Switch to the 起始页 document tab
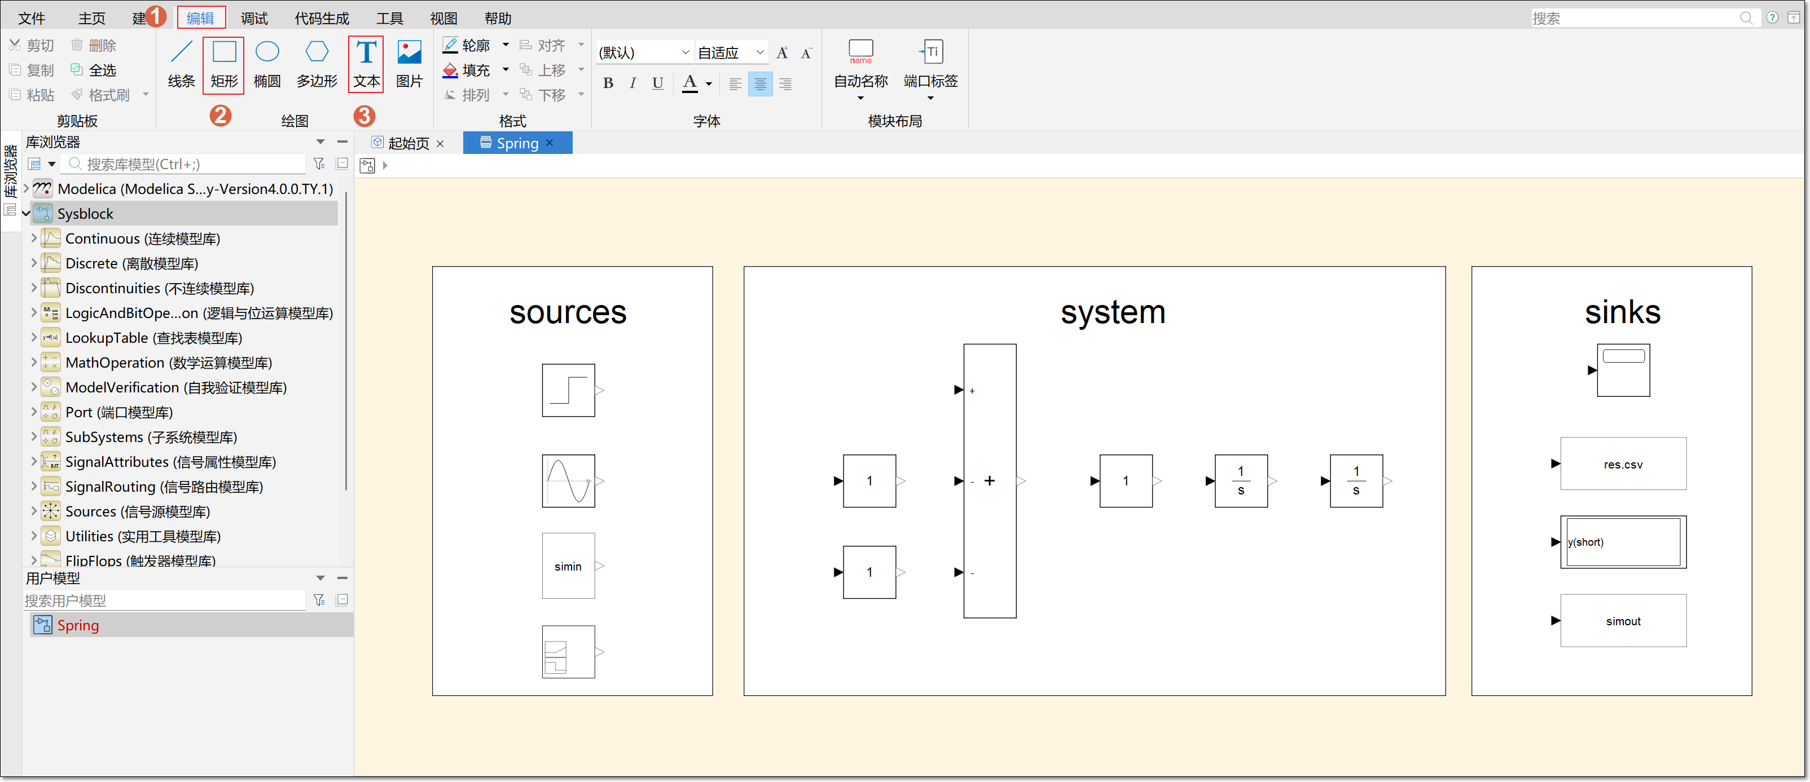Screen dimensions: 1810x782 [408, 143]
